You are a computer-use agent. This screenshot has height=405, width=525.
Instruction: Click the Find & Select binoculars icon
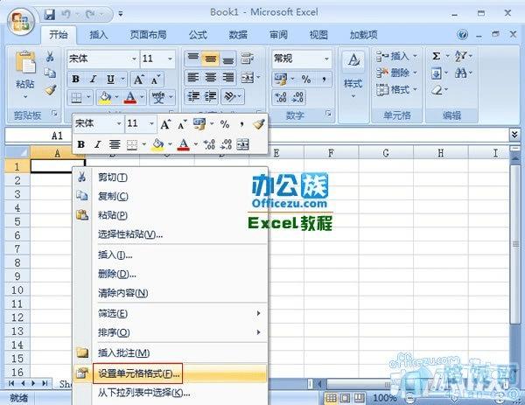pos(461,73)
